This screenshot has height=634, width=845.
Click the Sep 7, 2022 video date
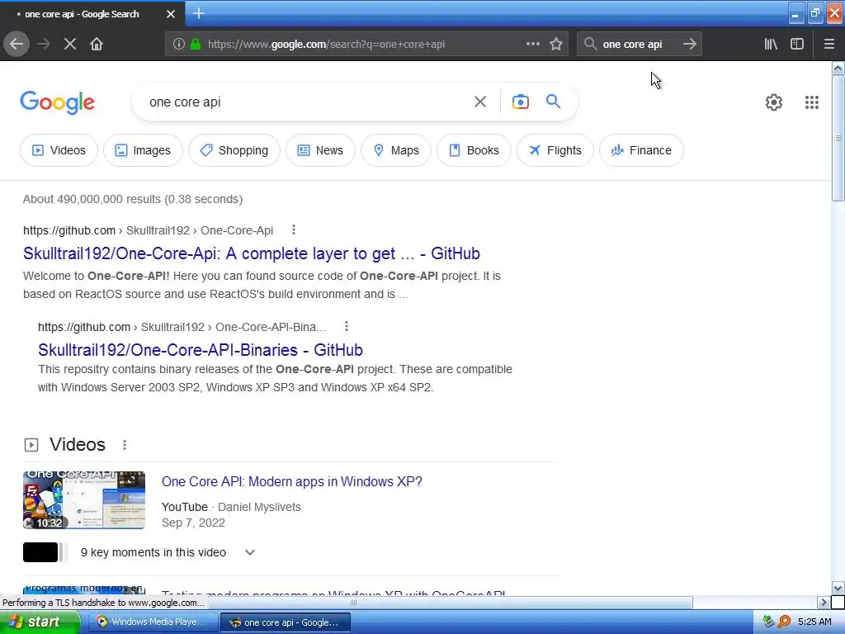click(193, 523)
